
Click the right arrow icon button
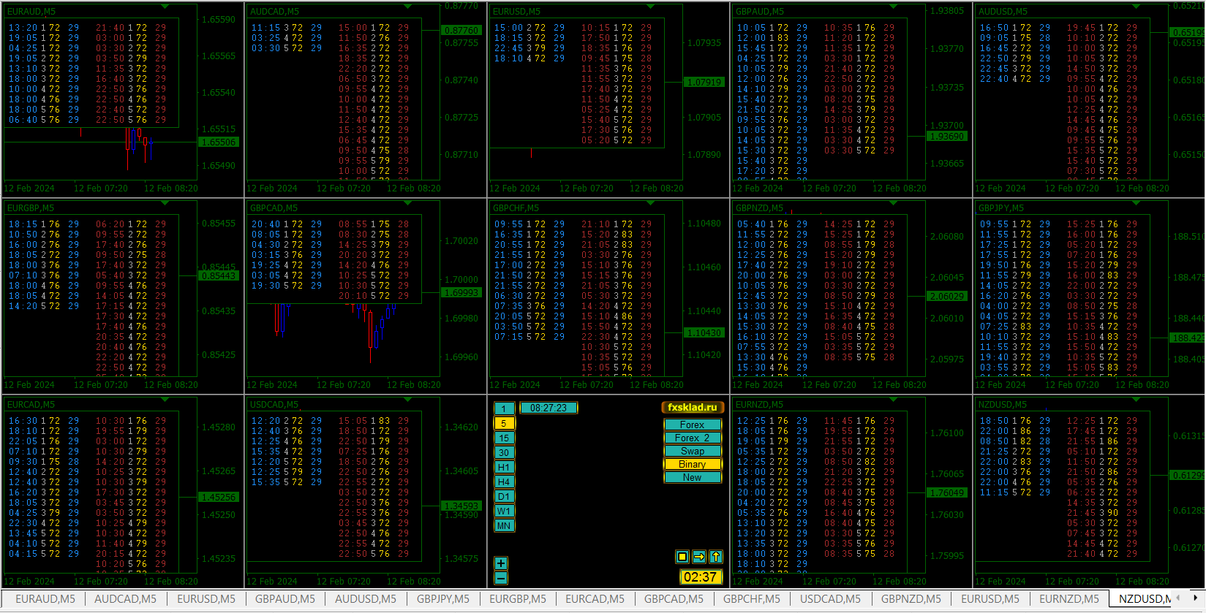(x=699, y=557)
